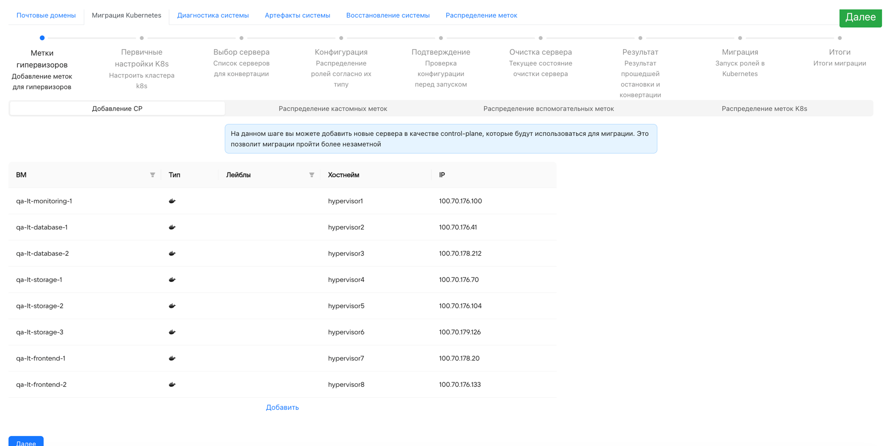896x446 pixels.
Task: Open the Артефакты системы tab
Action: [297, 16]
